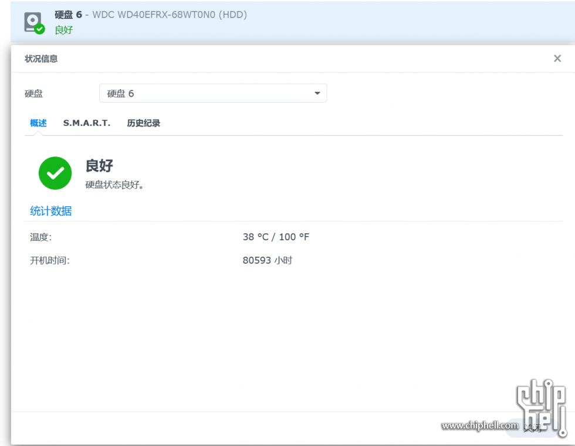Click the 硬盘 field label beside dropdown
Viewport: 575px width, 446px height.
34,94
